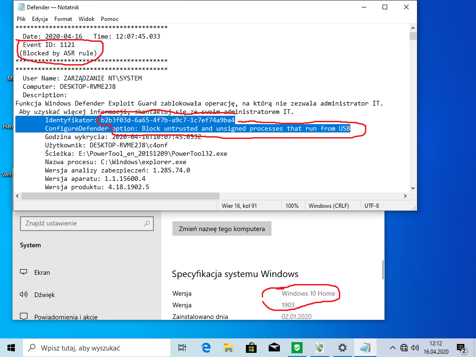This screenshot has width=476, height=357.
Task: Click the Notepad horizontal scrollbar thumb
Action: 120,196
